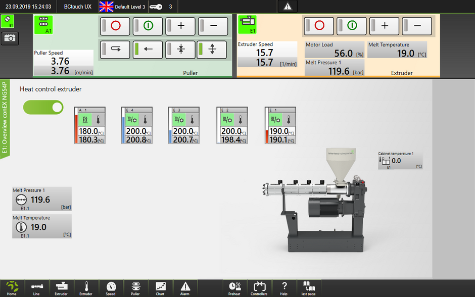475x297 pixels.
Task: Open the Home screen from bottom bar
Action: pyautogui.click(x=12, y=288)
